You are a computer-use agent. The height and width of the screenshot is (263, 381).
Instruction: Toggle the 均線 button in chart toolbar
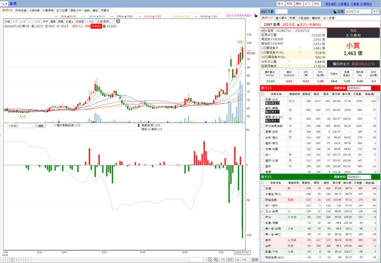coord(7,22)
